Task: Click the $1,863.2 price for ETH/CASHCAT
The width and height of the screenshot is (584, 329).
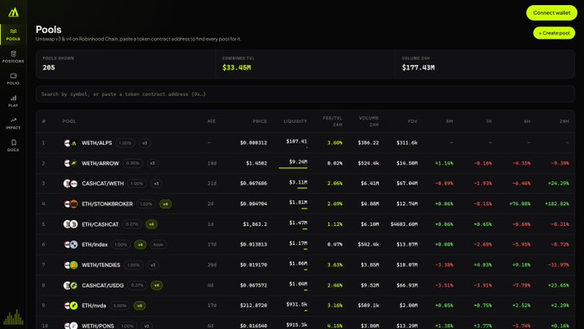Action: (x=255, y=224)
